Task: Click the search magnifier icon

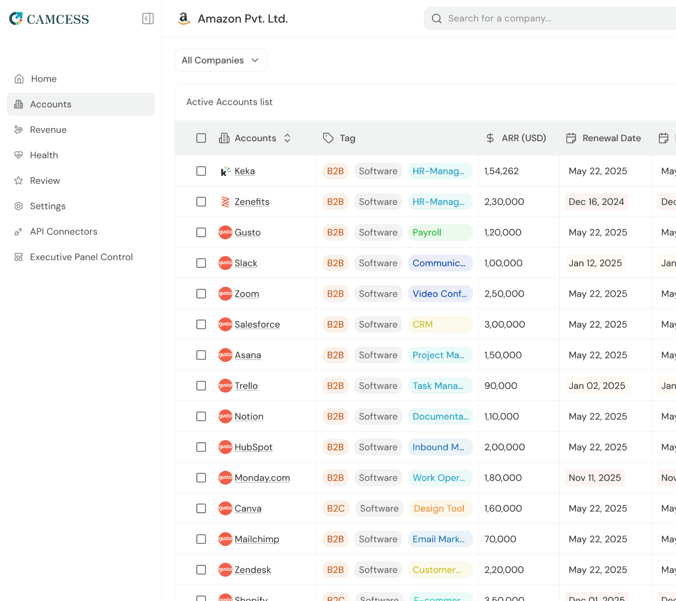Action: click(436, 19)
